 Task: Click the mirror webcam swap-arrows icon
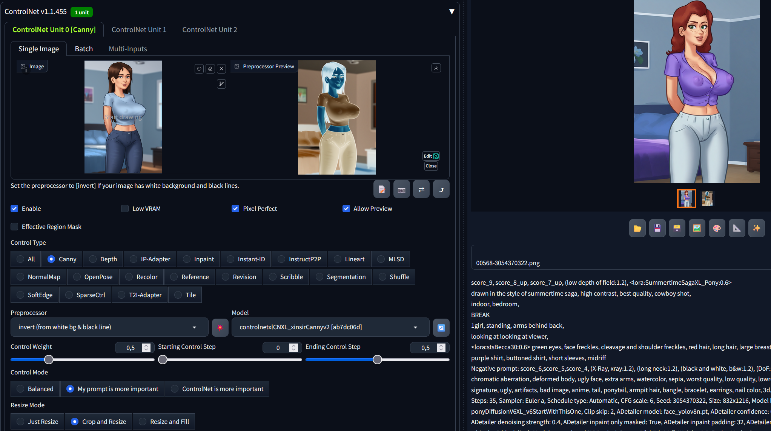tap(421, 189)
